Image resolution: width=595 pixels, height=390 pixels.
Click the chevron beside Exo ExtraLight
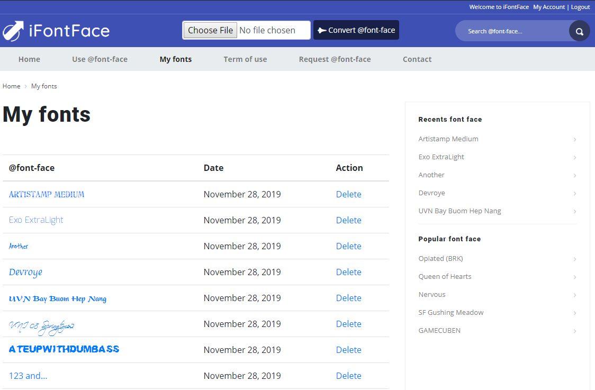click(574, 158)
